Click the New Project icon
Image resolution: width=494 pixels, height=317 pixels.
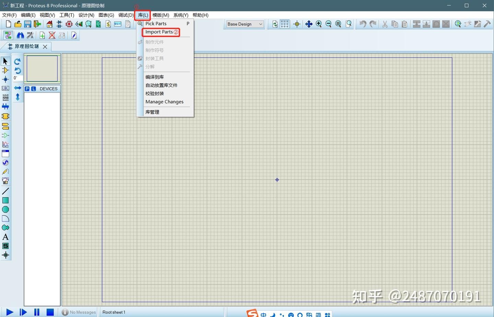pyautogui.click(x=9, y=24)
